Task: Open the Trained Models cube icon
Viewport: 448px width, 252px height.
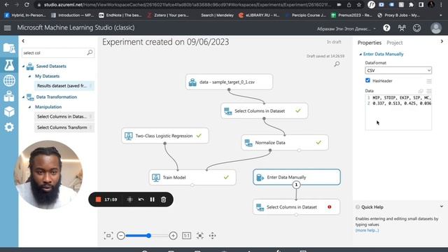Action: coord(9,111)
